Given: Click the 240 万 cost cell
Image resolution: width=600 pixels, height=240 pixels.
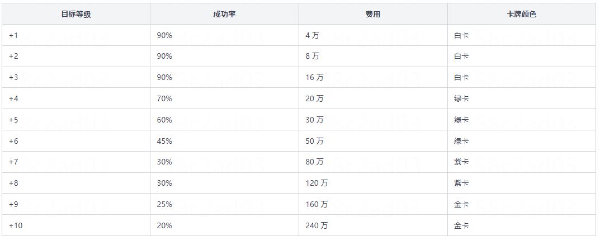Looking at the screenshot, I should point(316,225).
